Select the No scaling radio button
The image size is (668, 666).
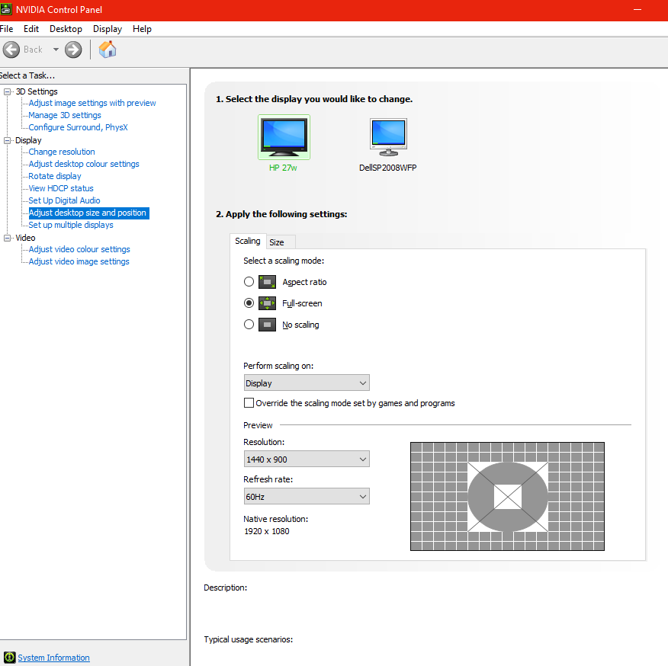point(249,325)
